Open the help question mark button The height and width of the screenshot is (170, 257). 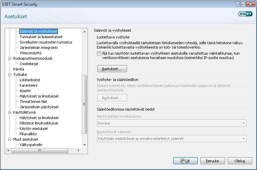coord(240,4)
